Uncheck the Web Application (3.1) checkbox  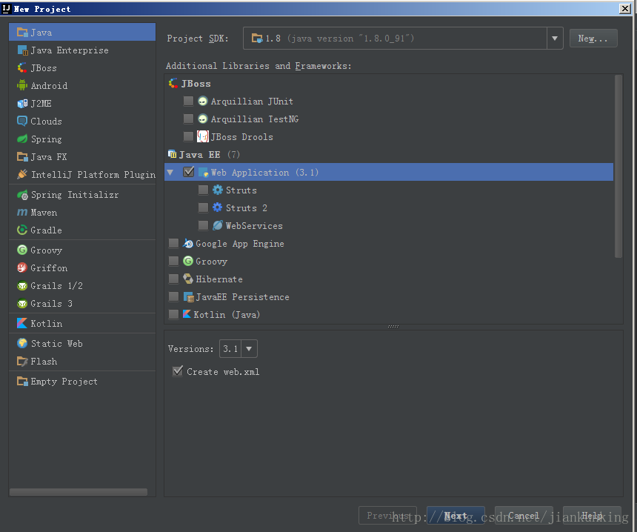(188, 172)
